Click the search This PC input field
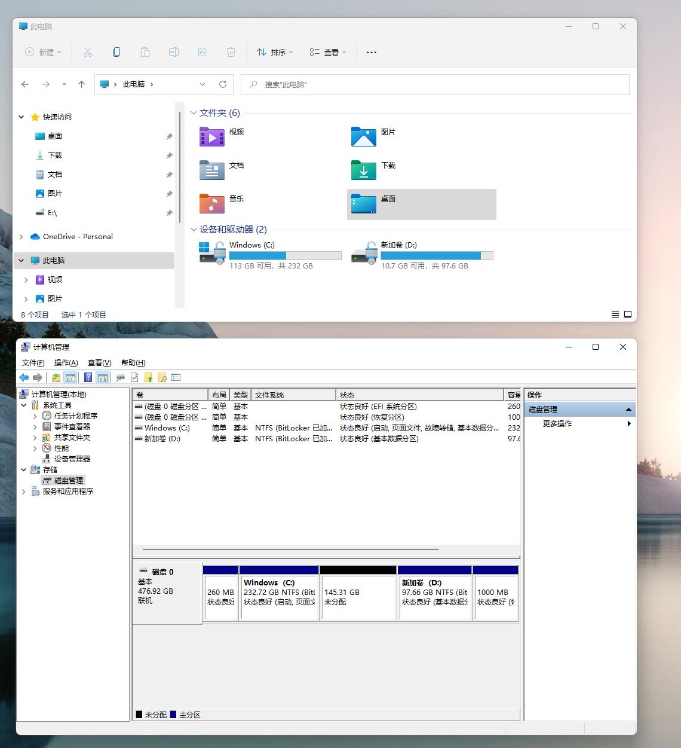 click(435, 84)
